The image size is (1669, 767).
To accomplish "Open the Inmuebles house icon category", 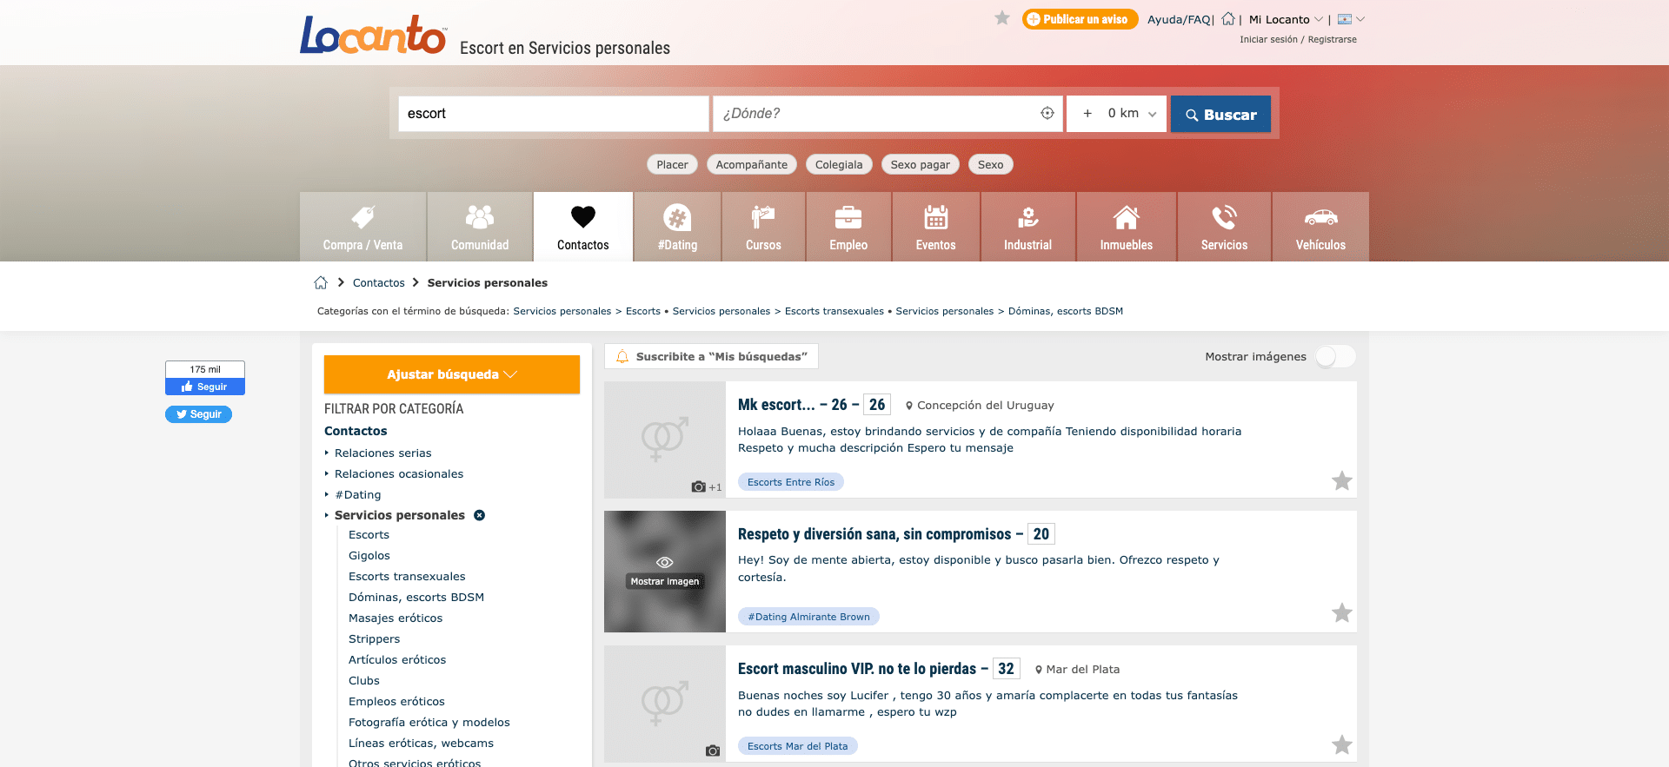I will pos(1126,217).
